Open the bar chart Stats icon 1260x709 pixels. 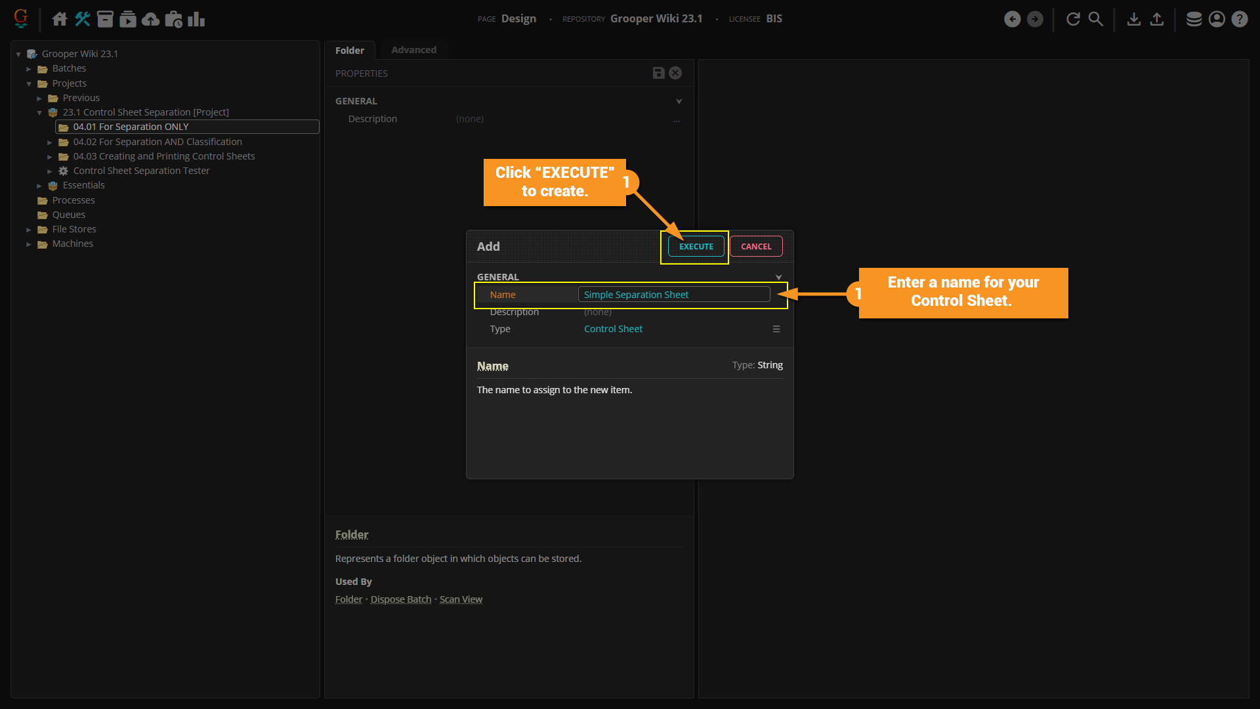pos(196,19)
